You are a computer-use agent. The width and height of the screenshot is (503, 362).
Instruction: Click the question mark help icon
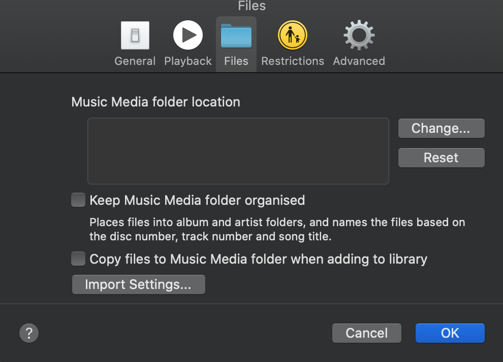(29, 333)
